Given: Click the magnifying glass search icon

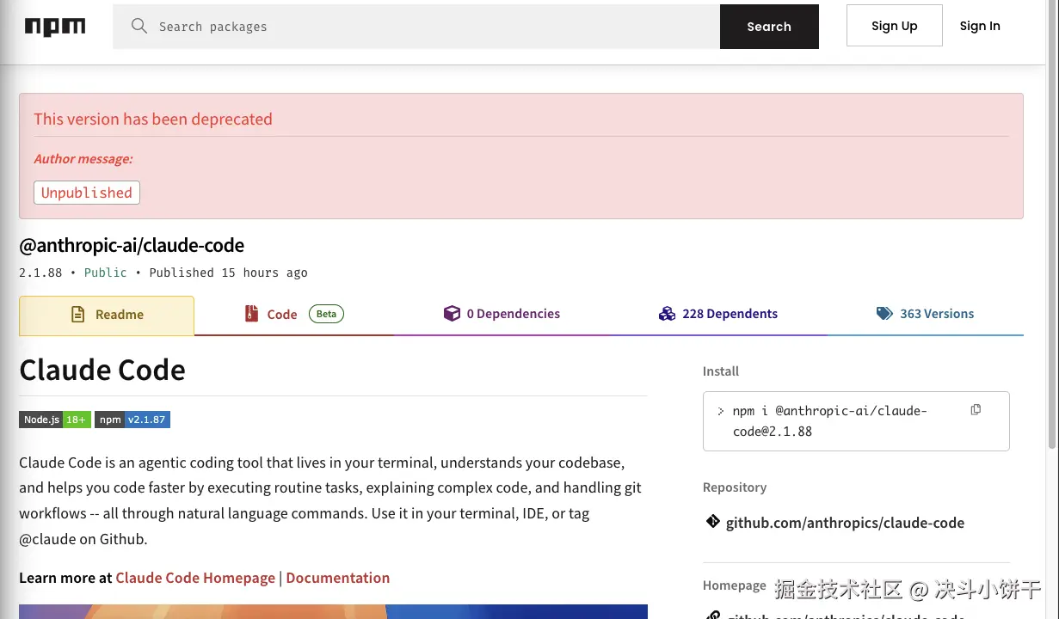Looking at the screenshot, I should tap(139, 26).
